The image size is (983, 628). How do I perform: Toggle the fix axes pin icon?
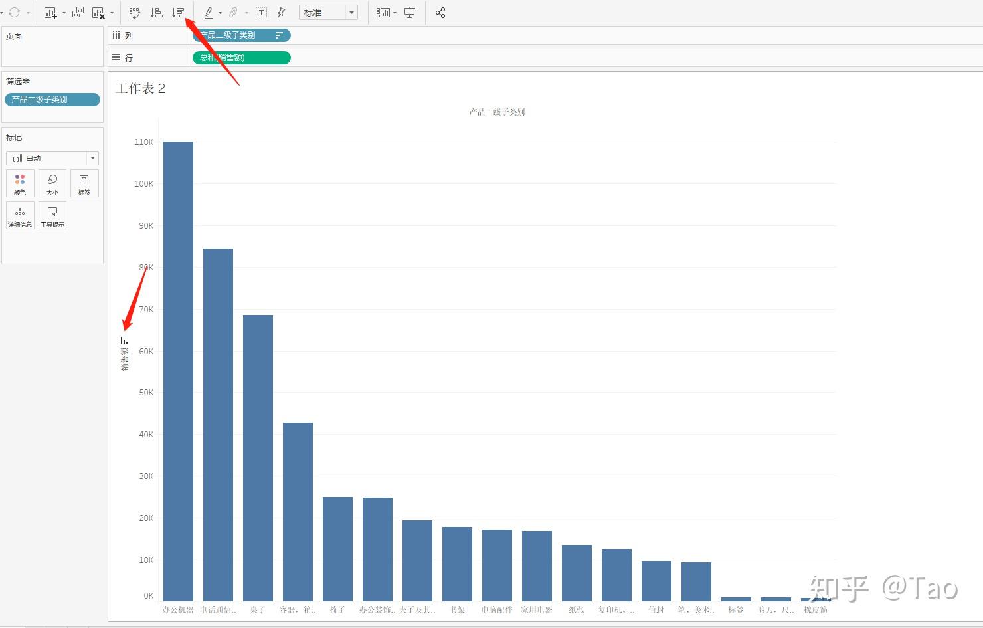[281, 13]
